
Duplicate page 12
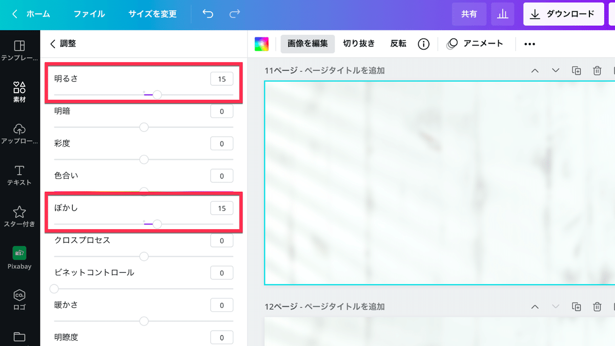click(577, 307)
